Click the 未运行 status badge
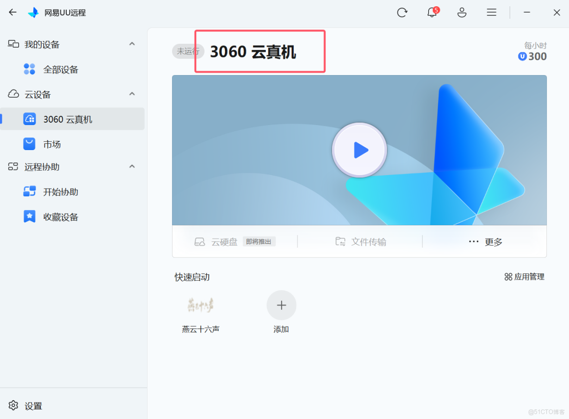 (x=188, y=51)
